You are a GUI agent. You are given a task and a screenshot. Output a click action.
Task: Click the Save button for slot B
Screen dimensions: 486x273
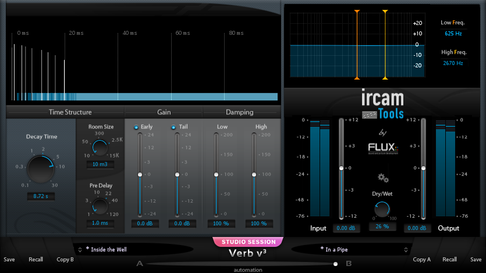[x=476, y=260]
